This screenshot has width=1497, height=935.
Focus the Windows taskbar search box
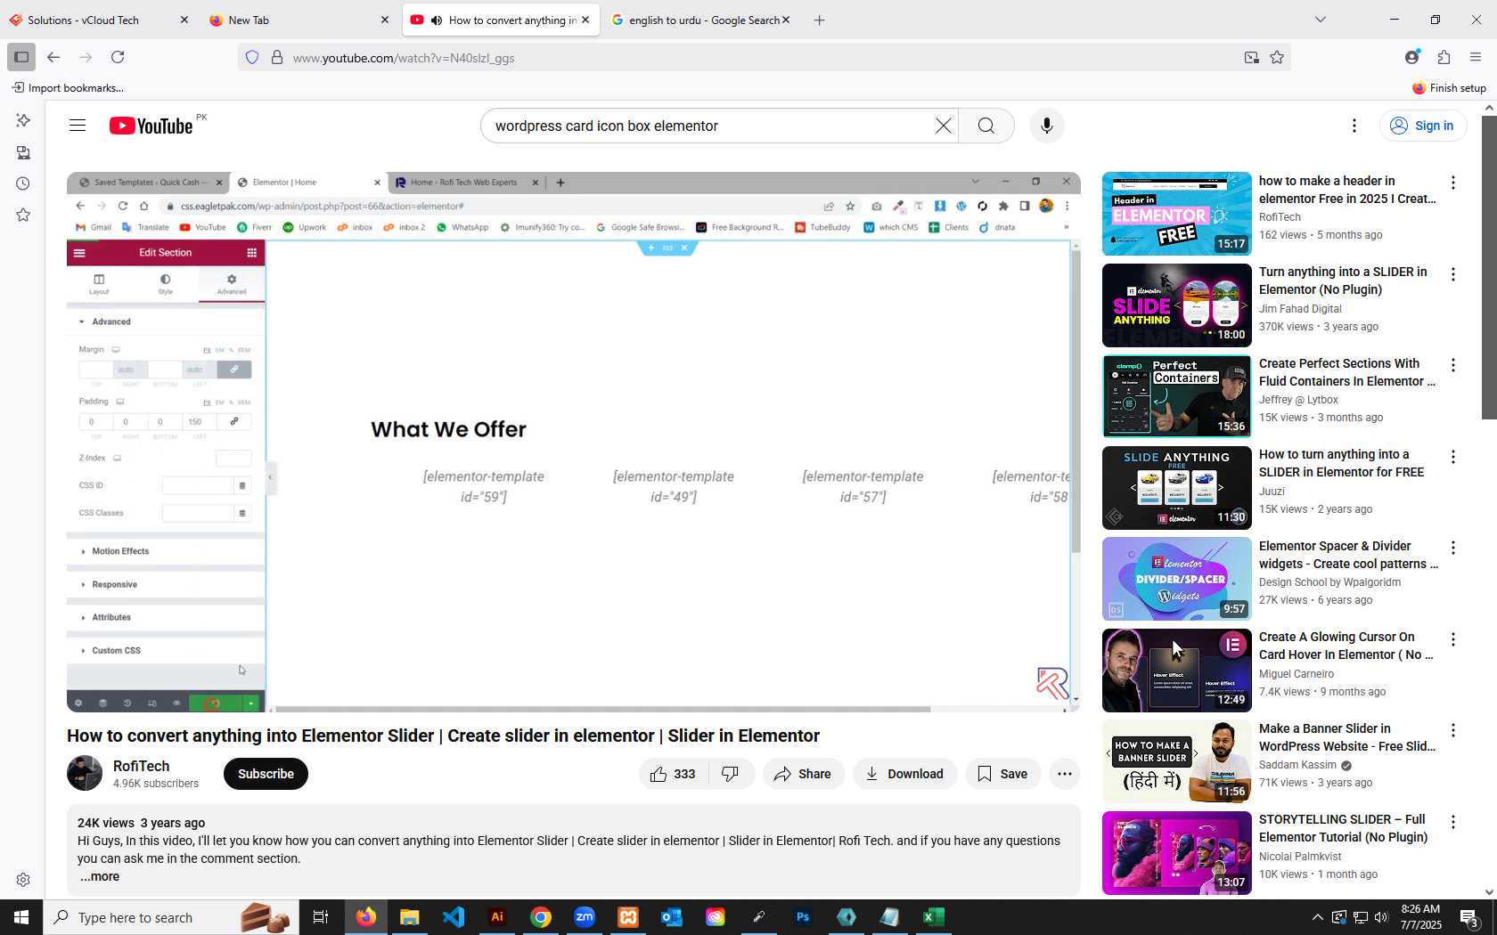169,917
